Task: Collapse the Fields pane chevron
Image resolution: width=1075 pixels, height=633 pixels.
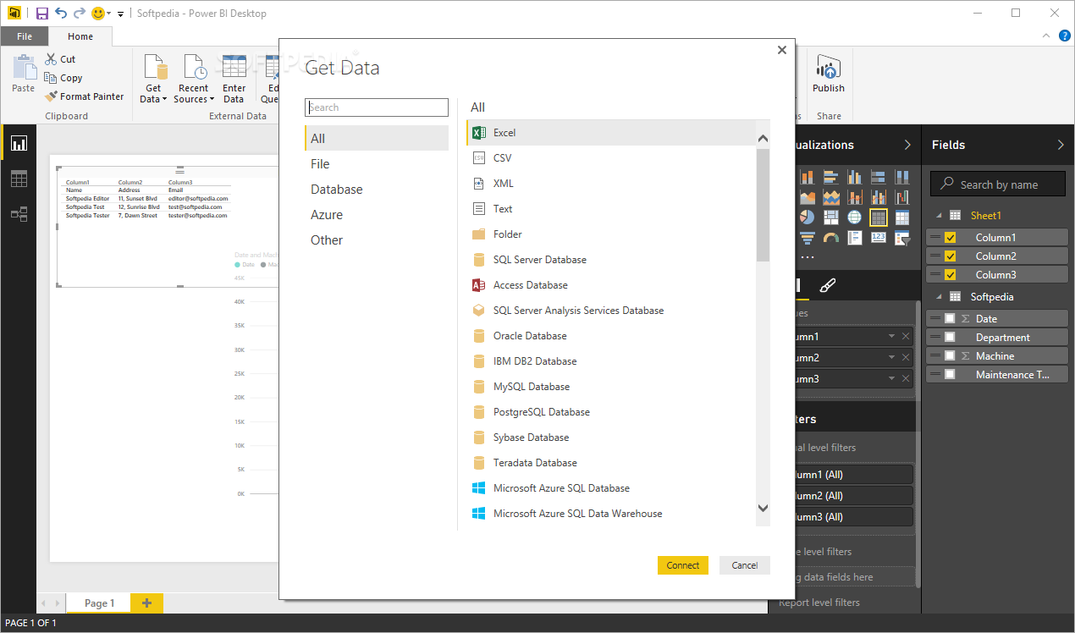Action: click(x=1061, y=145)
